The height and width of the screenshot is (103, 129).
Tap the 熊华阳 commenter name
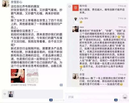click(x=83, y=6)
